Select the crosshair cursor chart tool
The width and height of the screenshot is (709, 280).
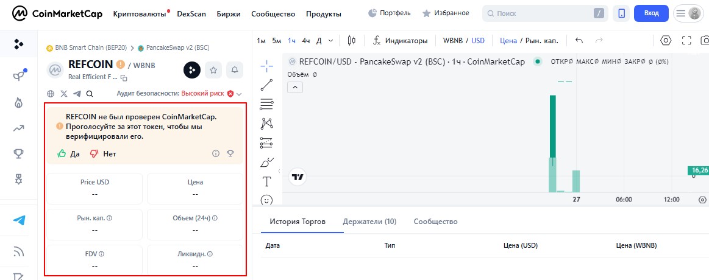tap(267, 66)
